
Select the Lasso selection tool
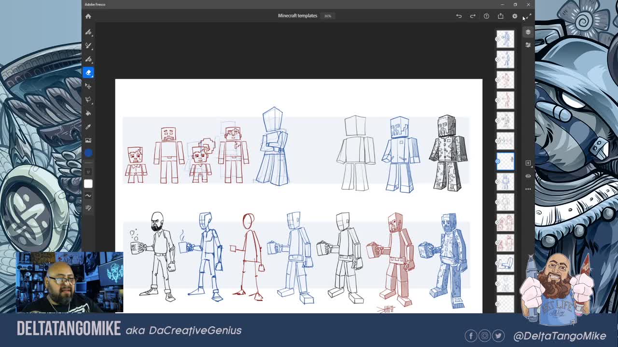[x=88, y=99]
